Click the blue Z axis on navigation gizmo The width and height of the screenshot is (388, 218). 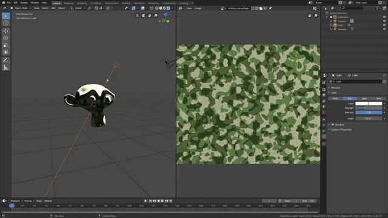pos(166,15)
